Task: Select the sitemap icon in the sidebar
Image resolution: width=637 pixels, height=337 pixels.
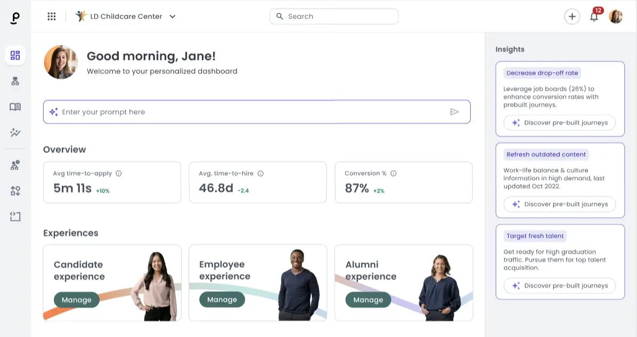Action: [x=15, y=81]
